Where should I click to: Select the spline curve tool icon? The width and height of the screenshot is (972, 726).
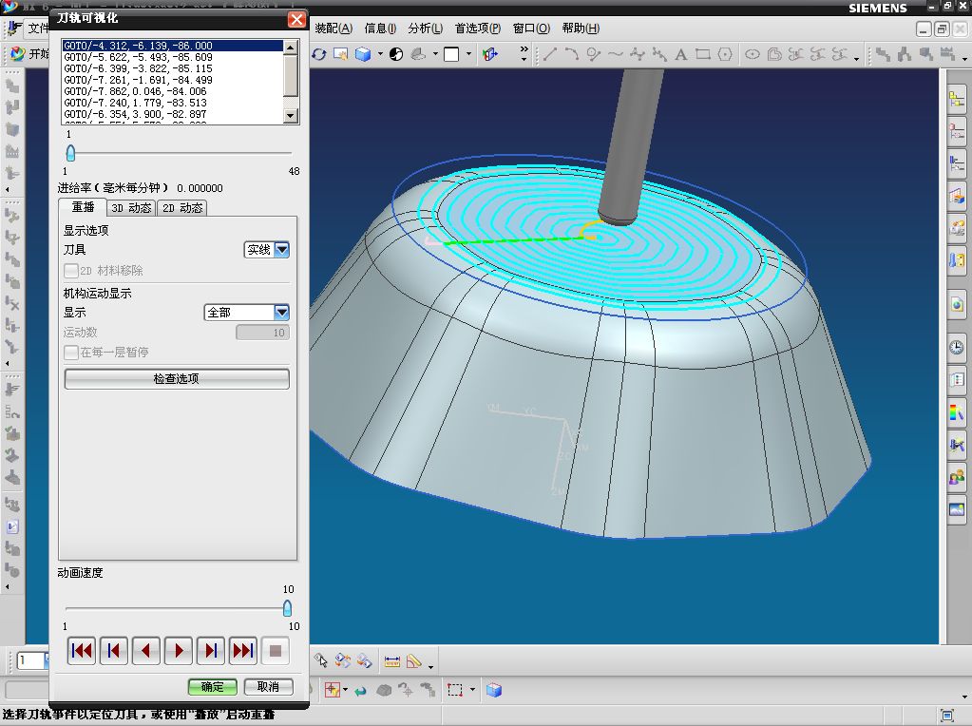(x=615, y=54)
